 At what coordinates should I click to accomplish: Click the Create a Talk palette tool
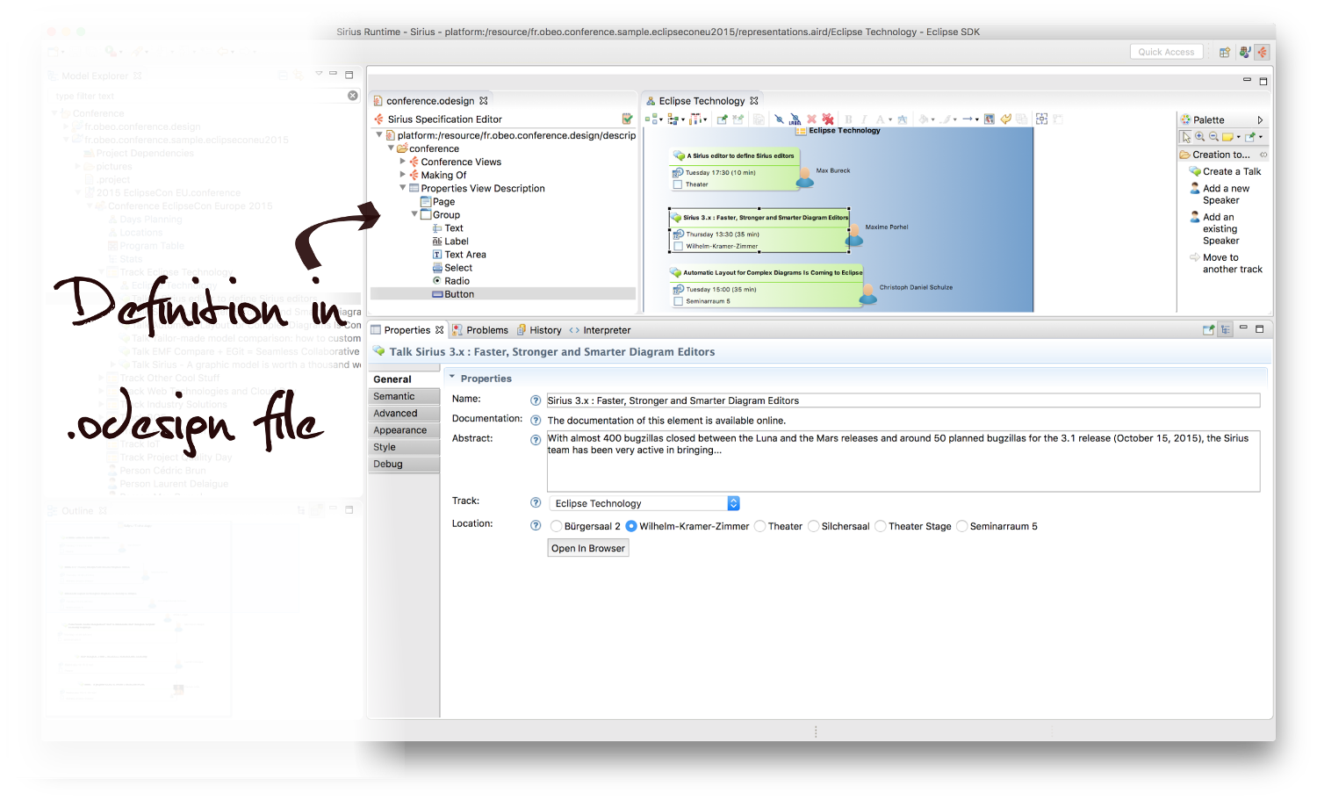click(1225, 171)
